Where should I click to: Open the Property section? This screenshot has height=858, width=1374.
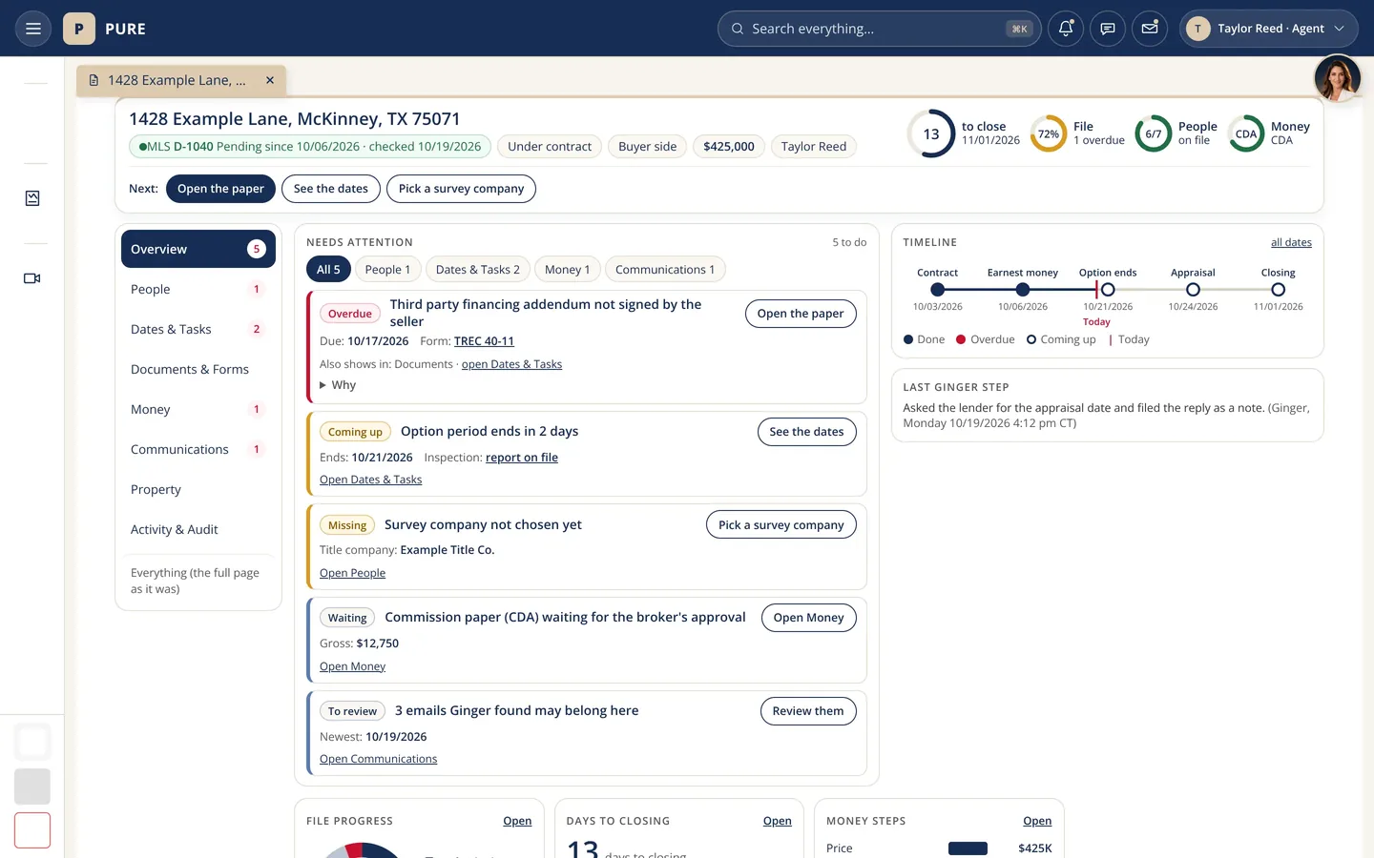coord(198,489)
